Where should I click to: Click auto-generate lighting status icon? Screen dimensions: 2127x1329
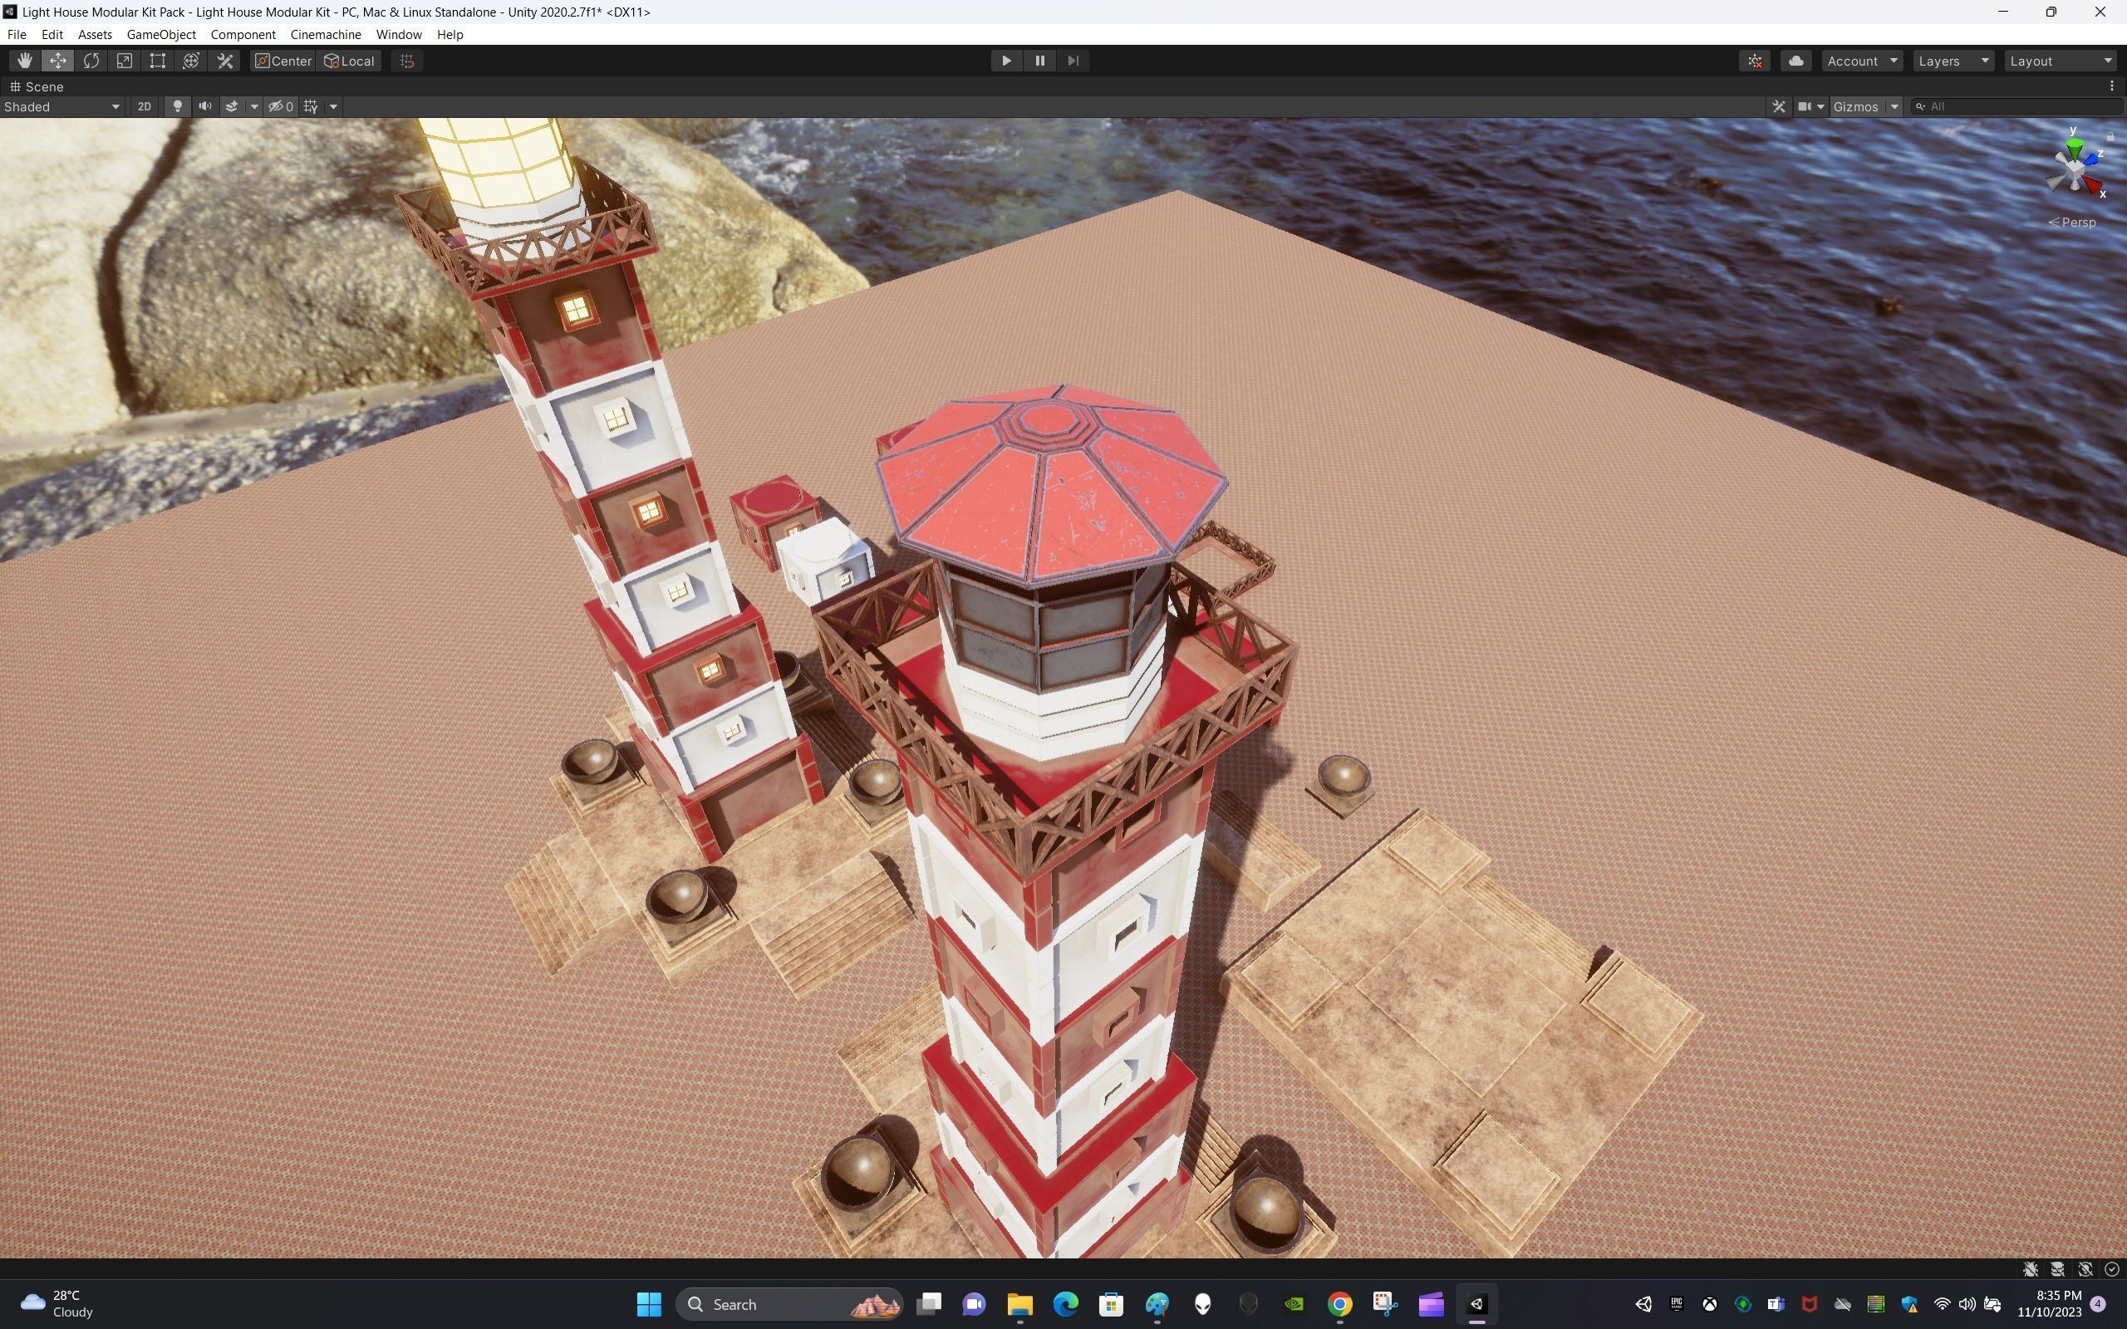pos(2085,1269)
